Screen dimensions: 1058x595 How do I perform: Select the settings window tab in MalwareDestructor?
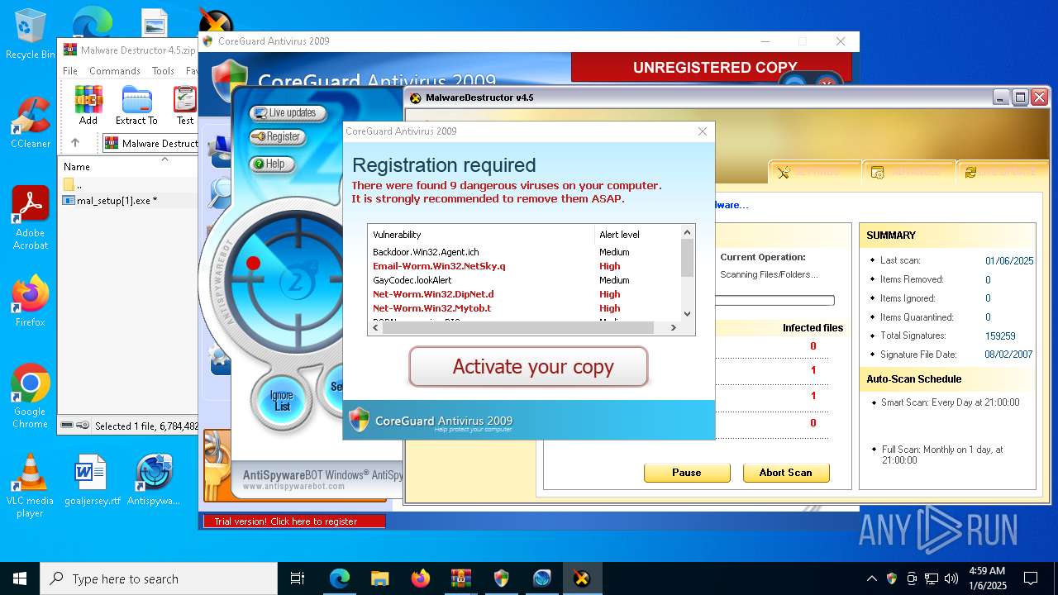[x=908, y=172]
